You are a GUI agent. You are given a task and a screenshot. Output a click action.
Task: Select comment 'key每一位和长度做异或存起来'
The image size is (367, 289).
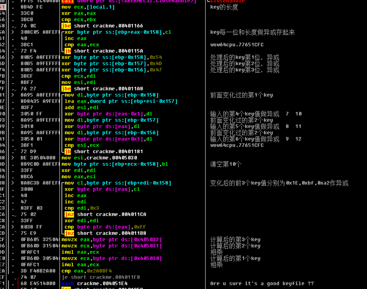[x=252, y=32]
